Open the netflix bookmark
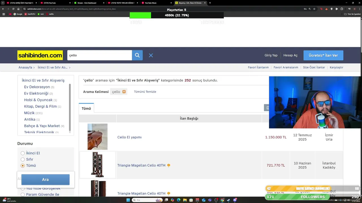362x203 pixels. pos(50,14)
